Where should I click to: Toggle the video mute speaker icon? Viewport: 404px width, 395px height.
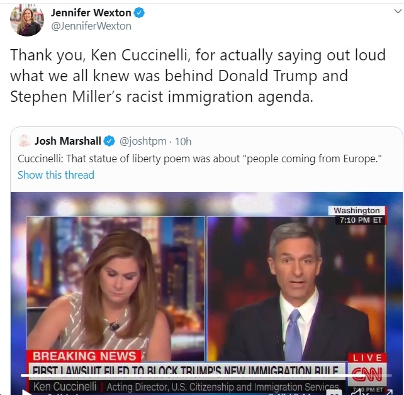click(358, 392)
